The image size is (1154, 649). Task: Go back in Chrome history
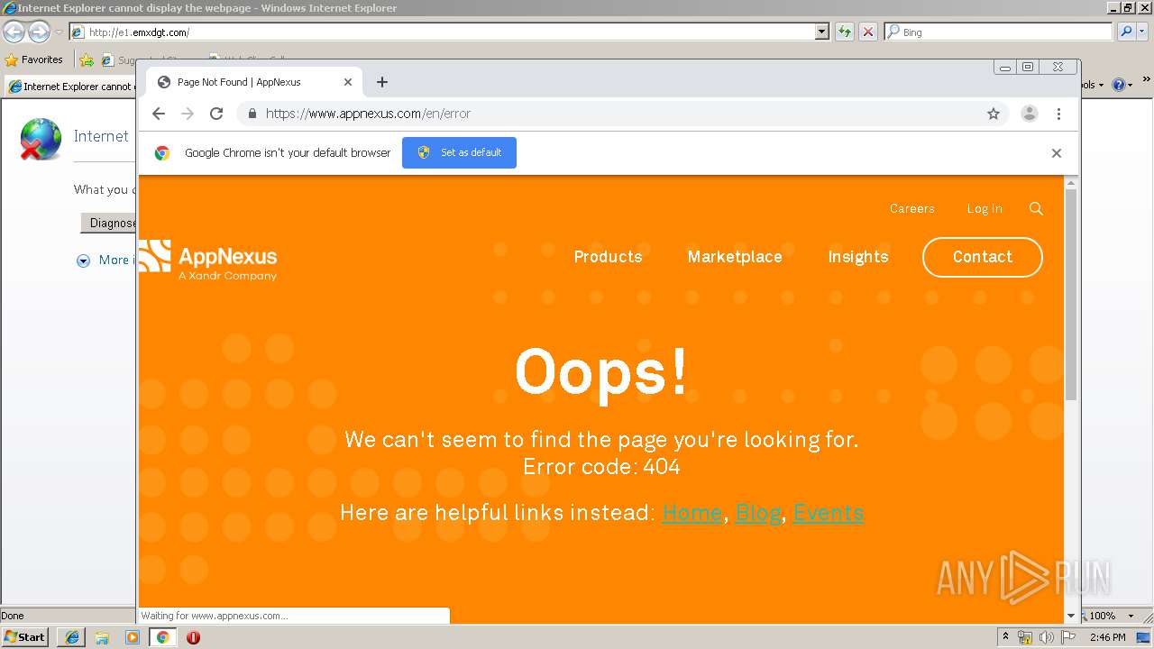(159, 114)
